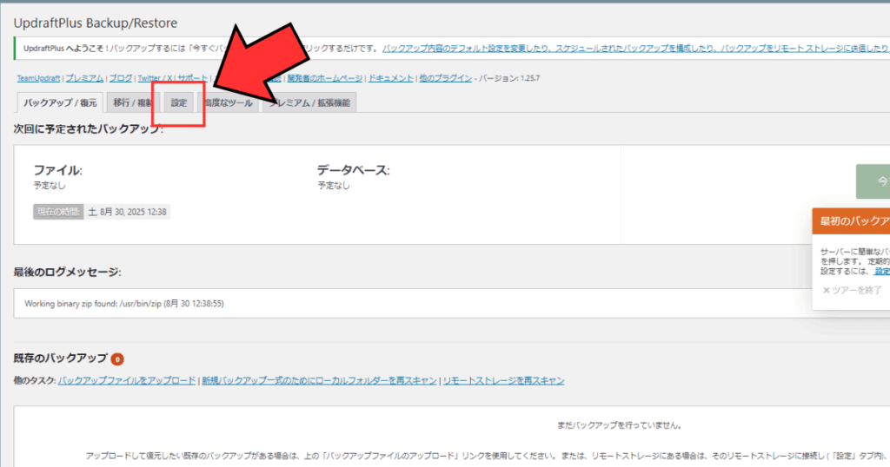Viewport: 890px width, 467px height.
Task: End the tour via ツアーを終了
Action: pos(852,290)
